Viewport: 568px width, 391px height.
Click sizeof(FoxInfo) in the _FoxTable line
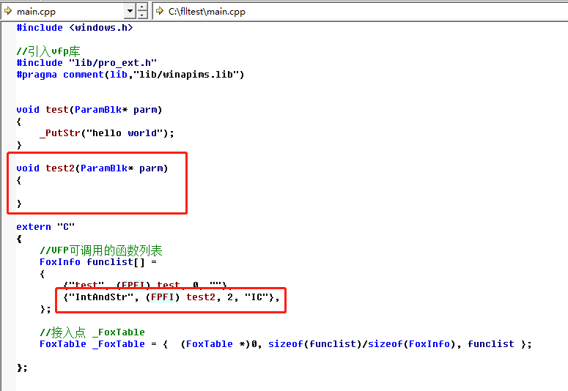pyautogui.click(x=411, y=344)
